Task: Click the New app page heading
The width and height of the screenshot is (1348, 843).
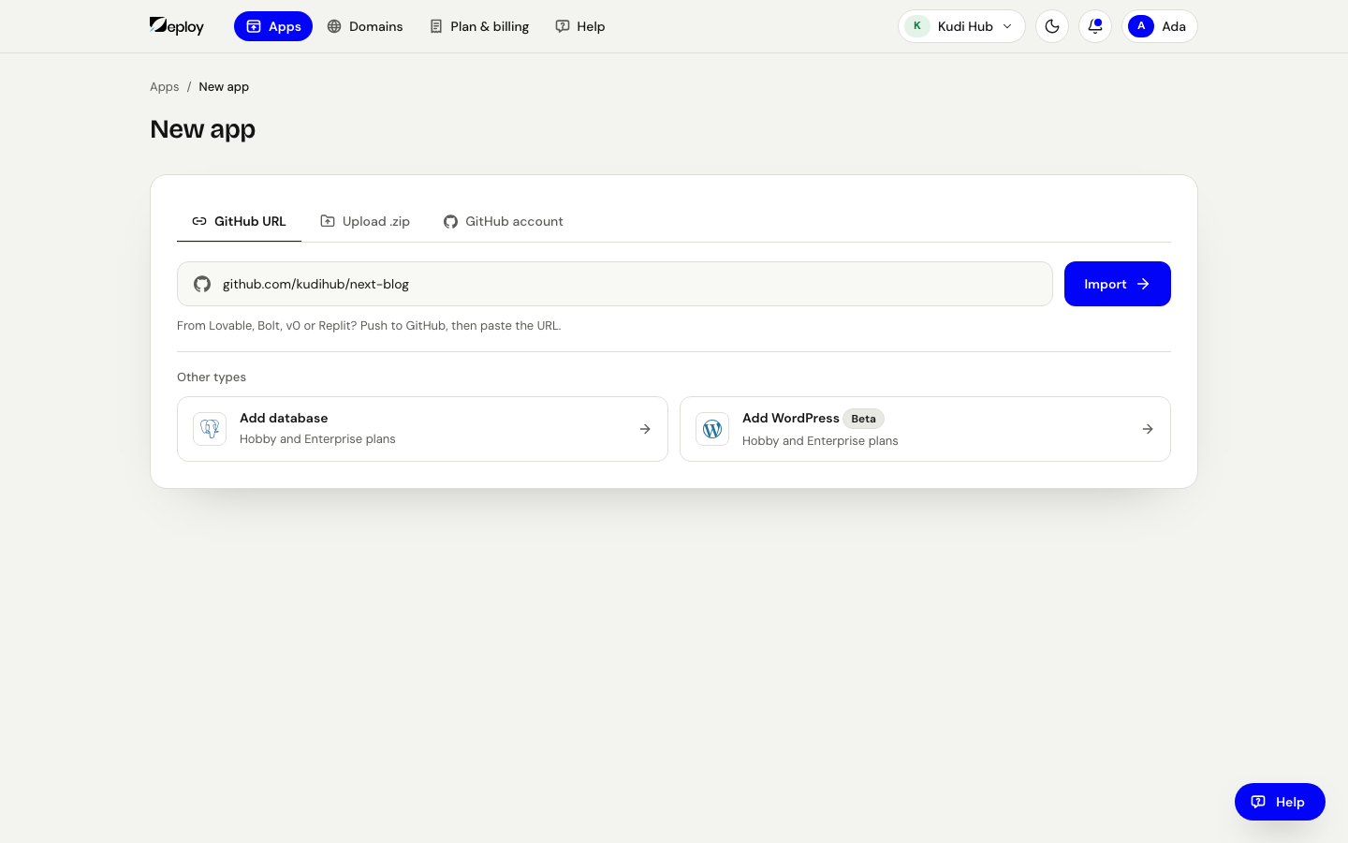Action: (x=203, y=129)
